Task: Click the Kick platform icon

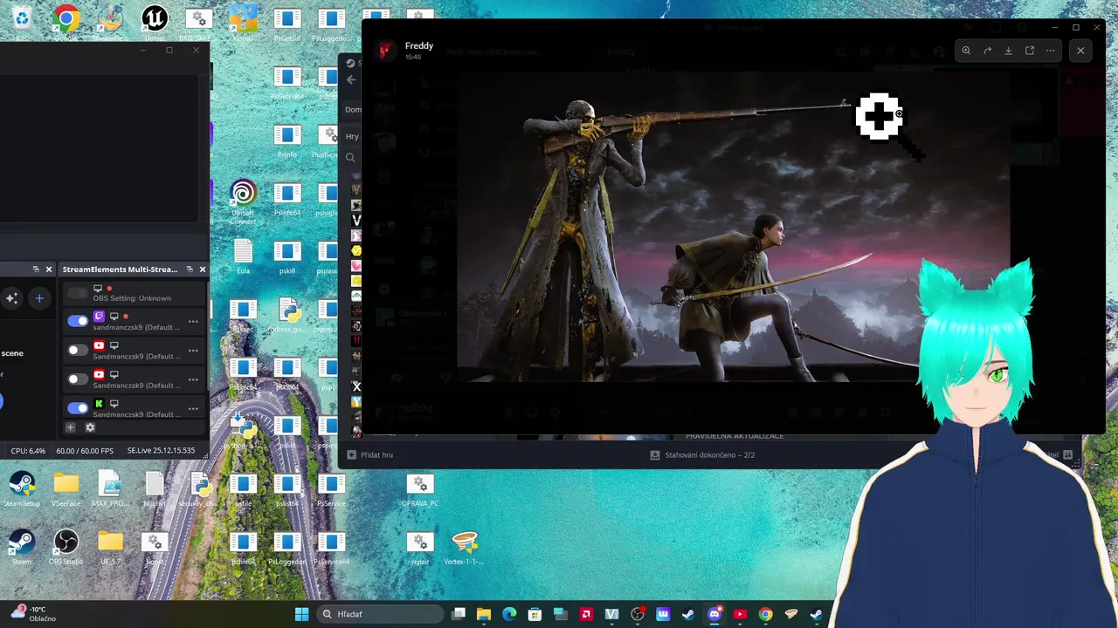Action: [x=99, y=404]
